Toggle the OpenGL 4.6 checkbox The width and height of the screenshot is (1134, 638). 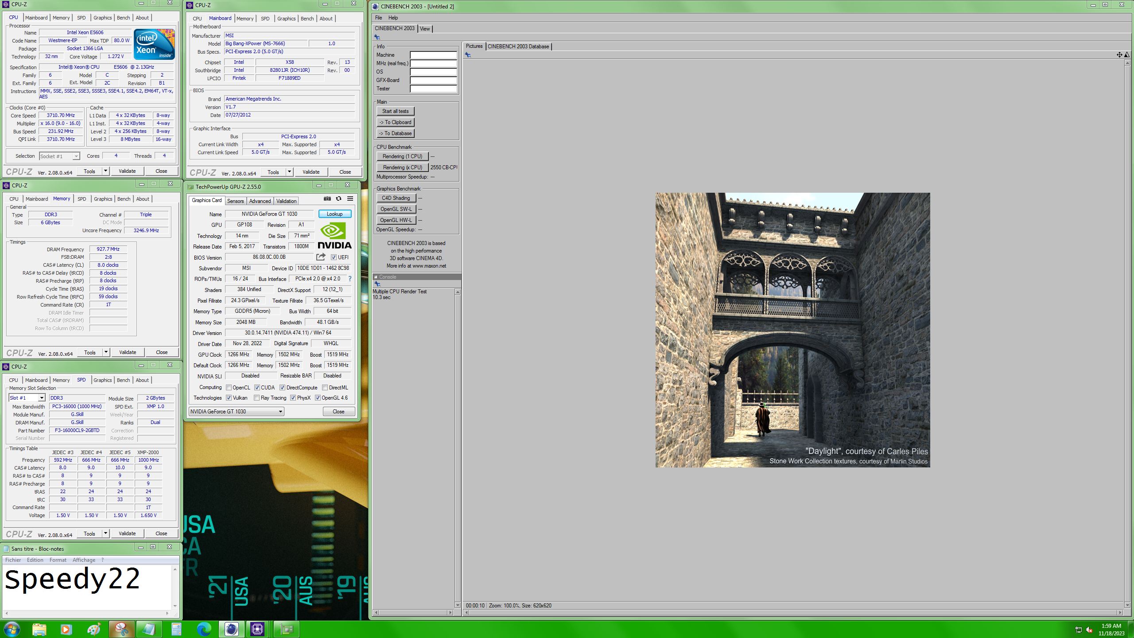318,398
